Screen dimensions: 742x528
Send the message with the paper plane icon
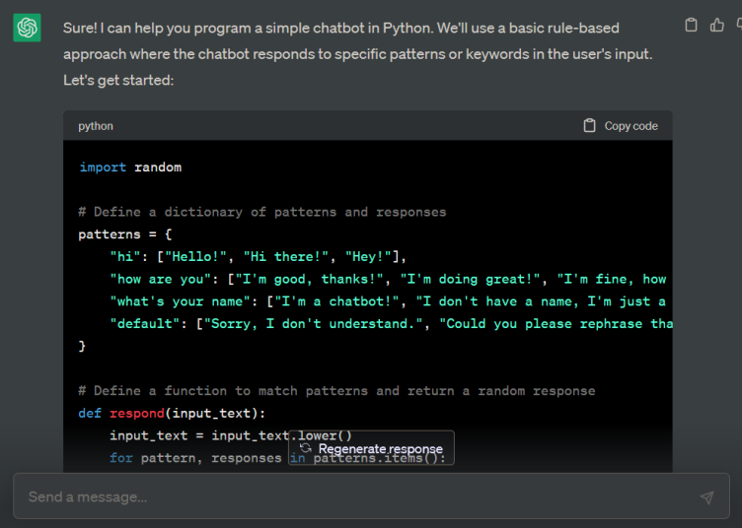706,497
